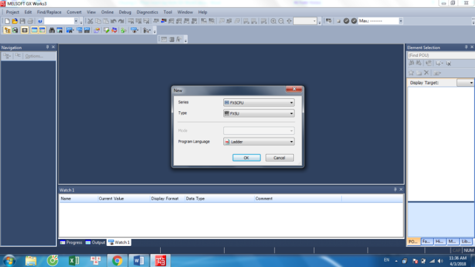Open Google Chrome from the taskbar
Image resolution: width=475 pixels, height=267 pixels.
(117, 261)
